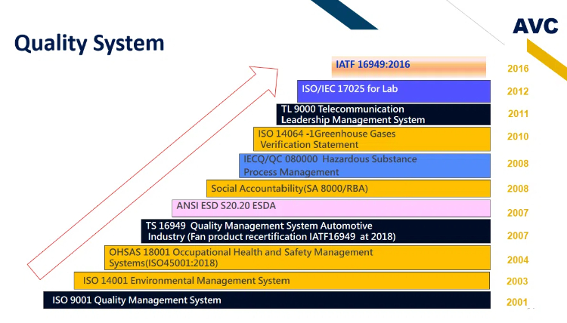567x323 pixels.
Task: Click the 2010 year label
Action: (x=518, y=137)
